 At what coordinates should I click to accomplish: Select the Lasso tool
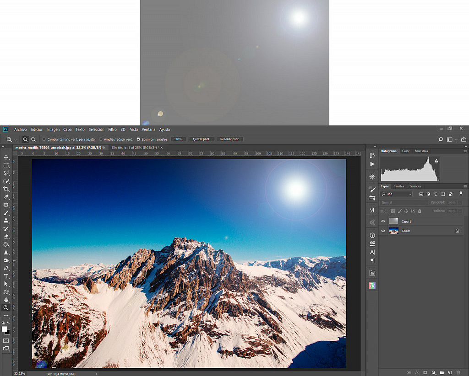pos(6,173)
